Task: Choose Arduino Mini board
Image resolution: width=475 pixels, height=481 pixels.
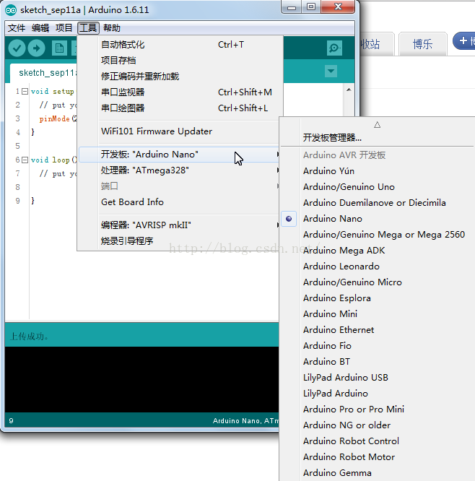Action: click(378, 314)
